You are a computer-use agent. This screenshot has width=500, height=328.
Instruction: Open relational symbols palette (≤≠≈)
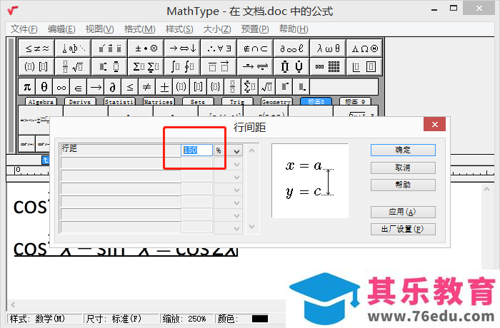tap(36, 48)
